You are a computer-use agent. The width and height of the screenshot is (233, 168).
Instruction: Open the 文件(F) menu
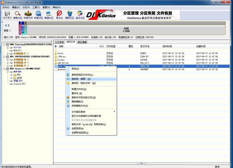[x=6, y=7]
